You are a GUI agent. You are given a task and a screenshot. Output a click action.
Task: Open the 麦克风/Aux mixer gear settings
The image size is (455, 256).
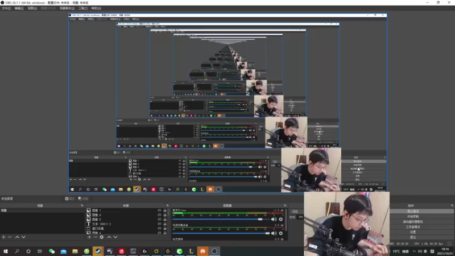(280, 219)
